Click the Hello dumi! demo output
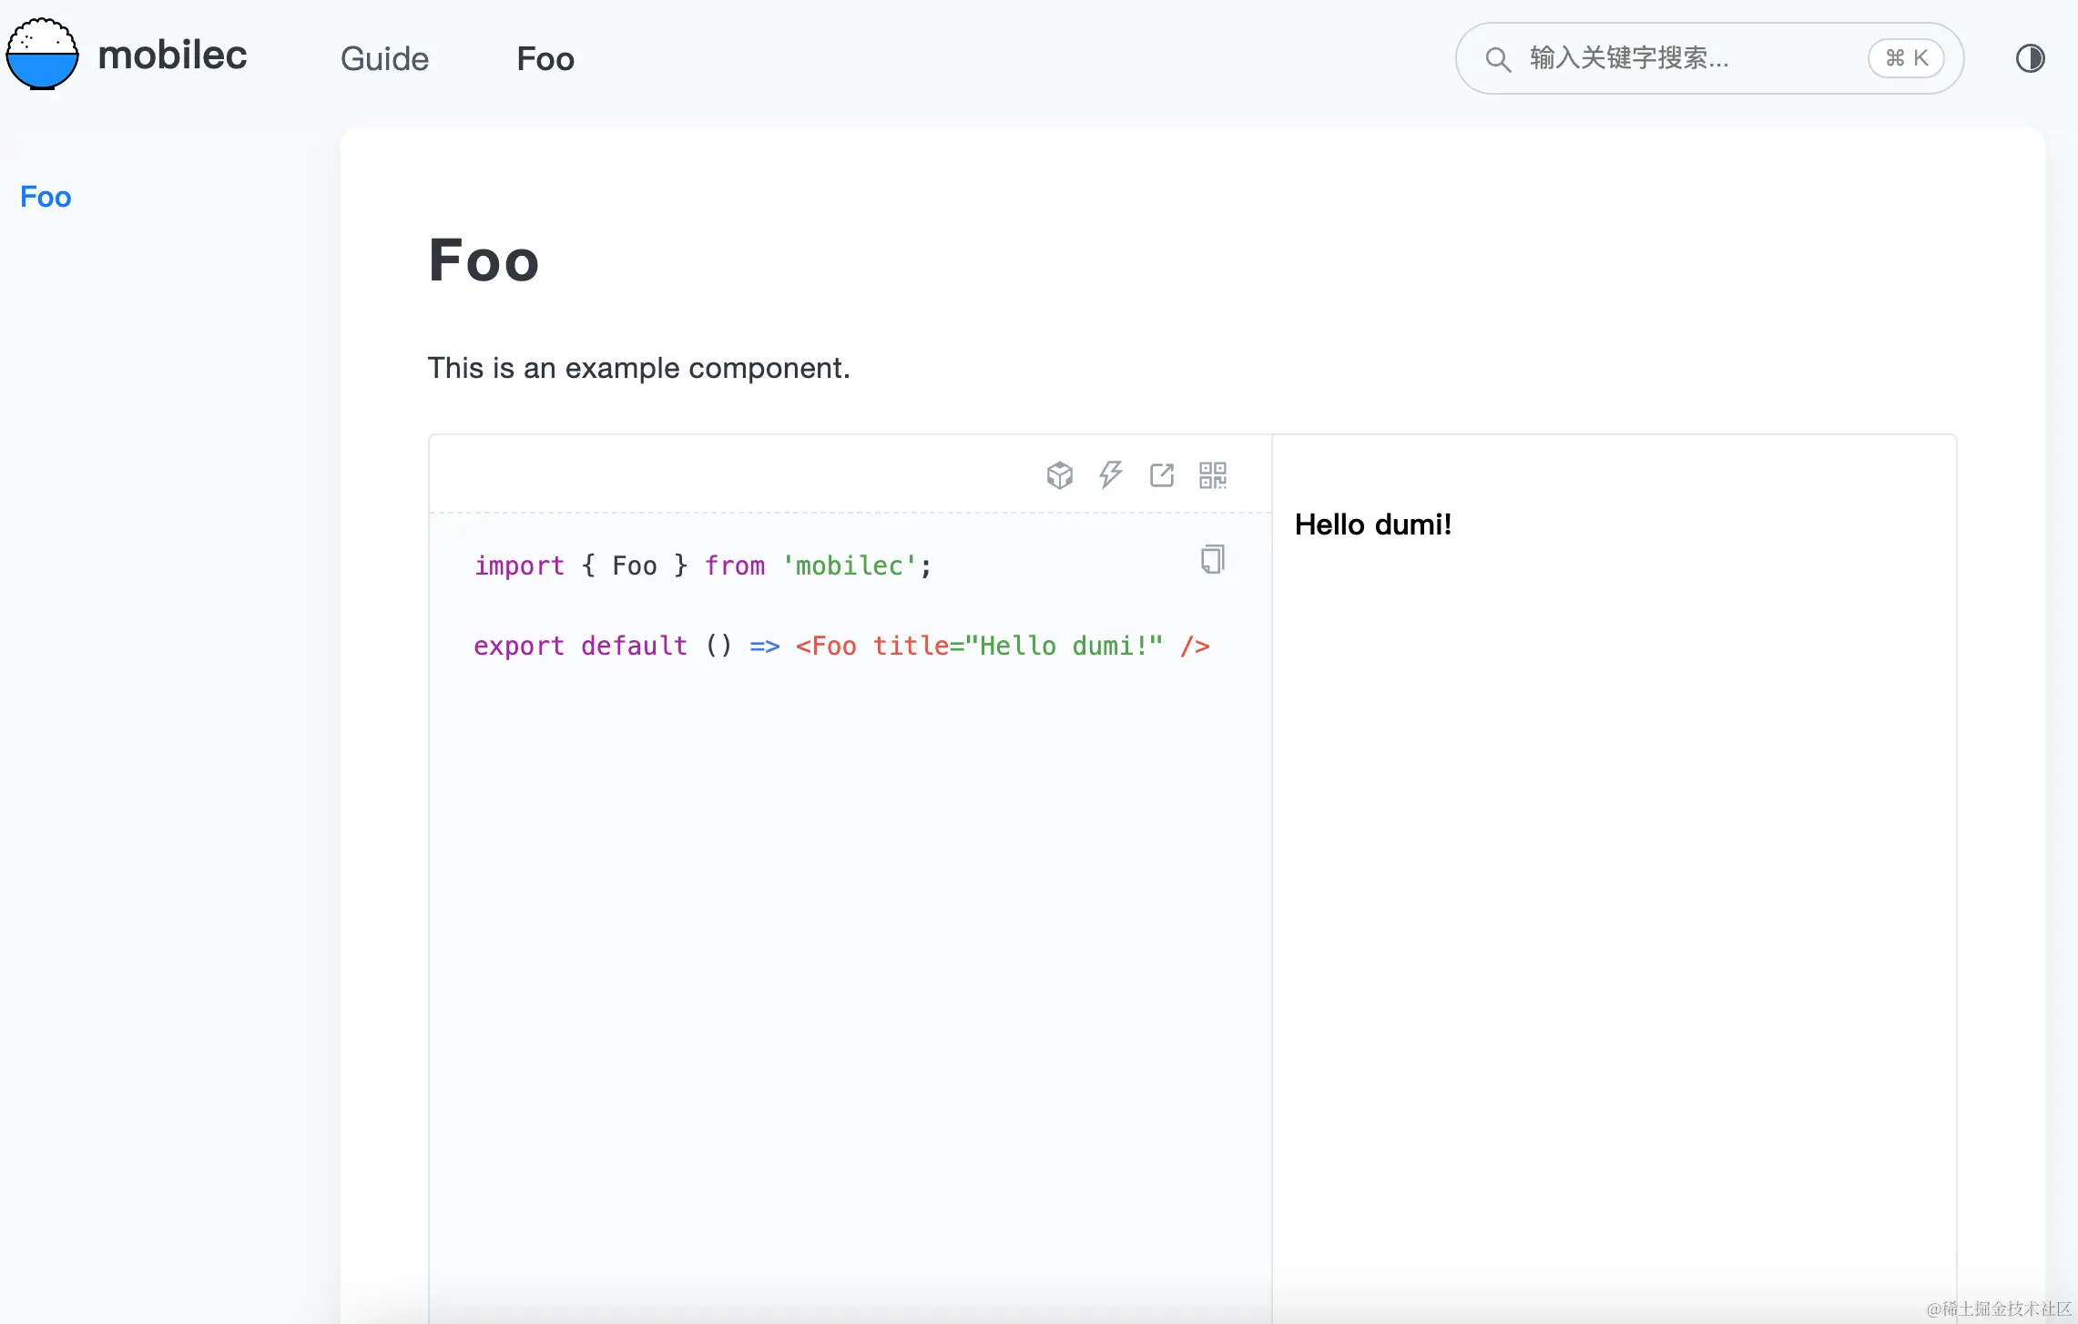This screenshot has width=2078, height=1324. point(1372,525)
